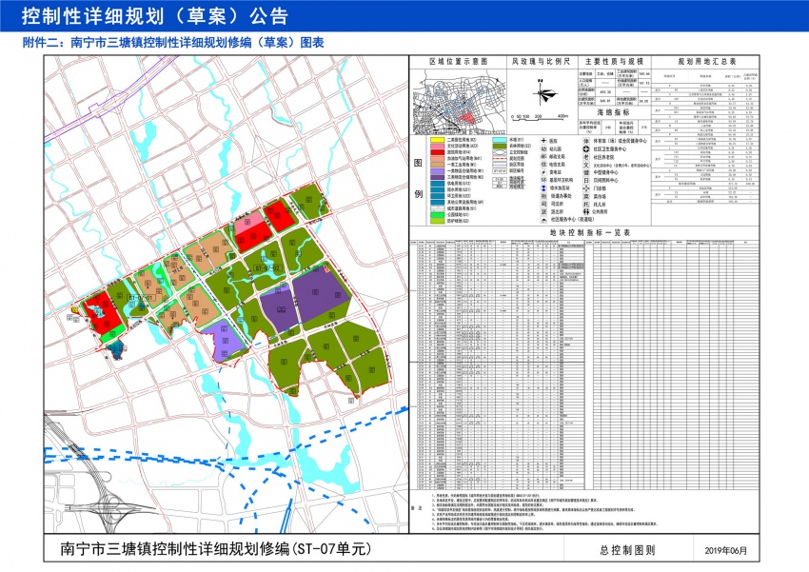Click the 备注 notes label

pyautogui.click(x=416, y=508)
